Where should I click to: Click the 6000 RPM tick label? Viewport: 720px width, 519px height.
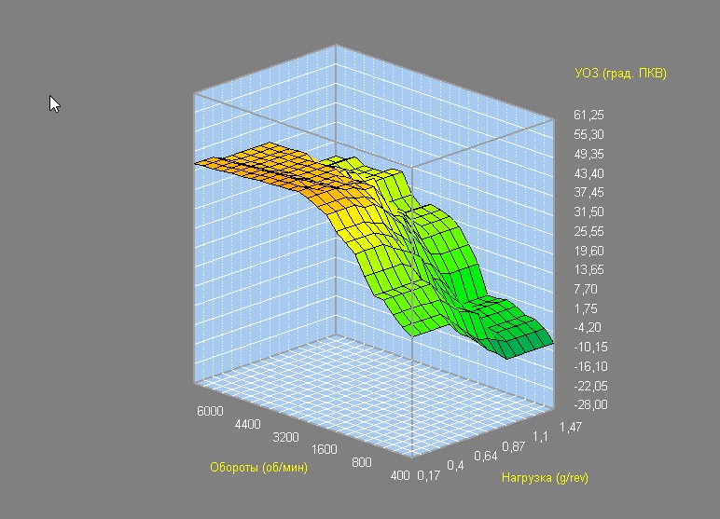pos(210,412)
